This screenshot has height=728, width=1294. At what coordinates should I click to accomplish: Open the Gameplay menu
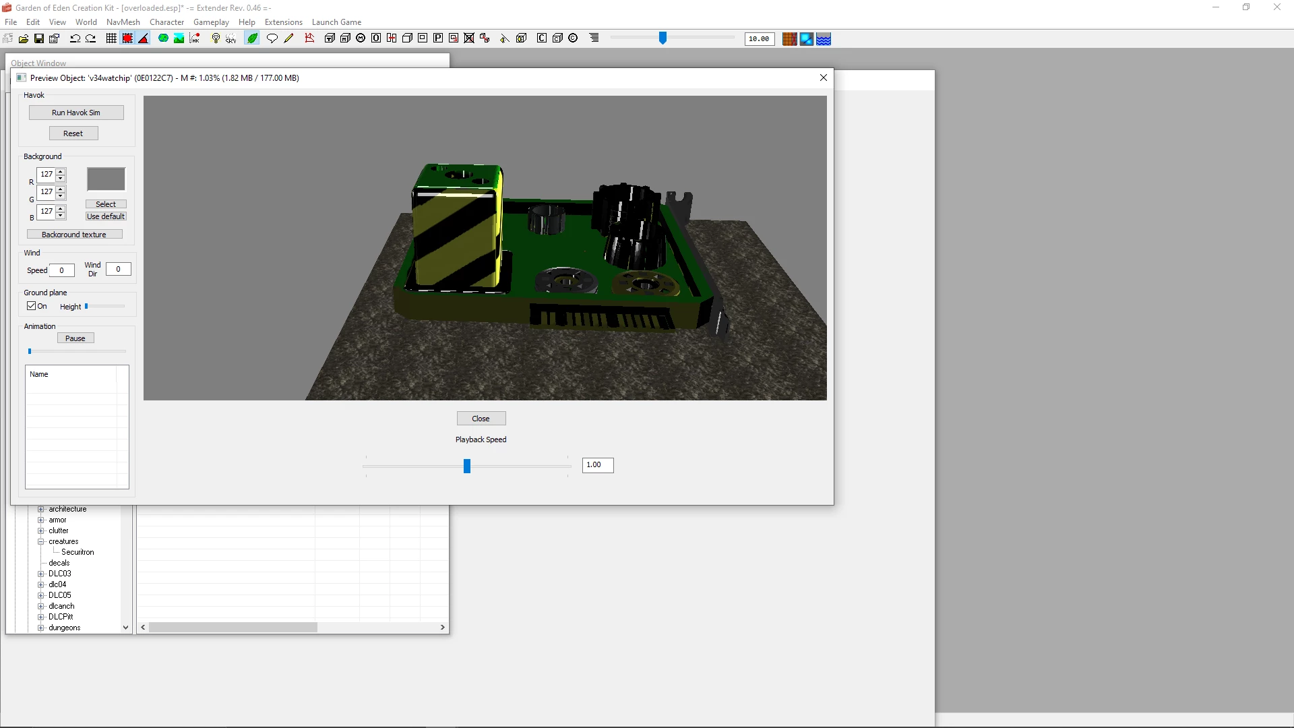pyautogui.click(x=211, y=22)
